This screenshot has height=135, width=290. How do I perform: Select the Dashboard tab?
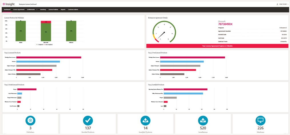point(7,9)
